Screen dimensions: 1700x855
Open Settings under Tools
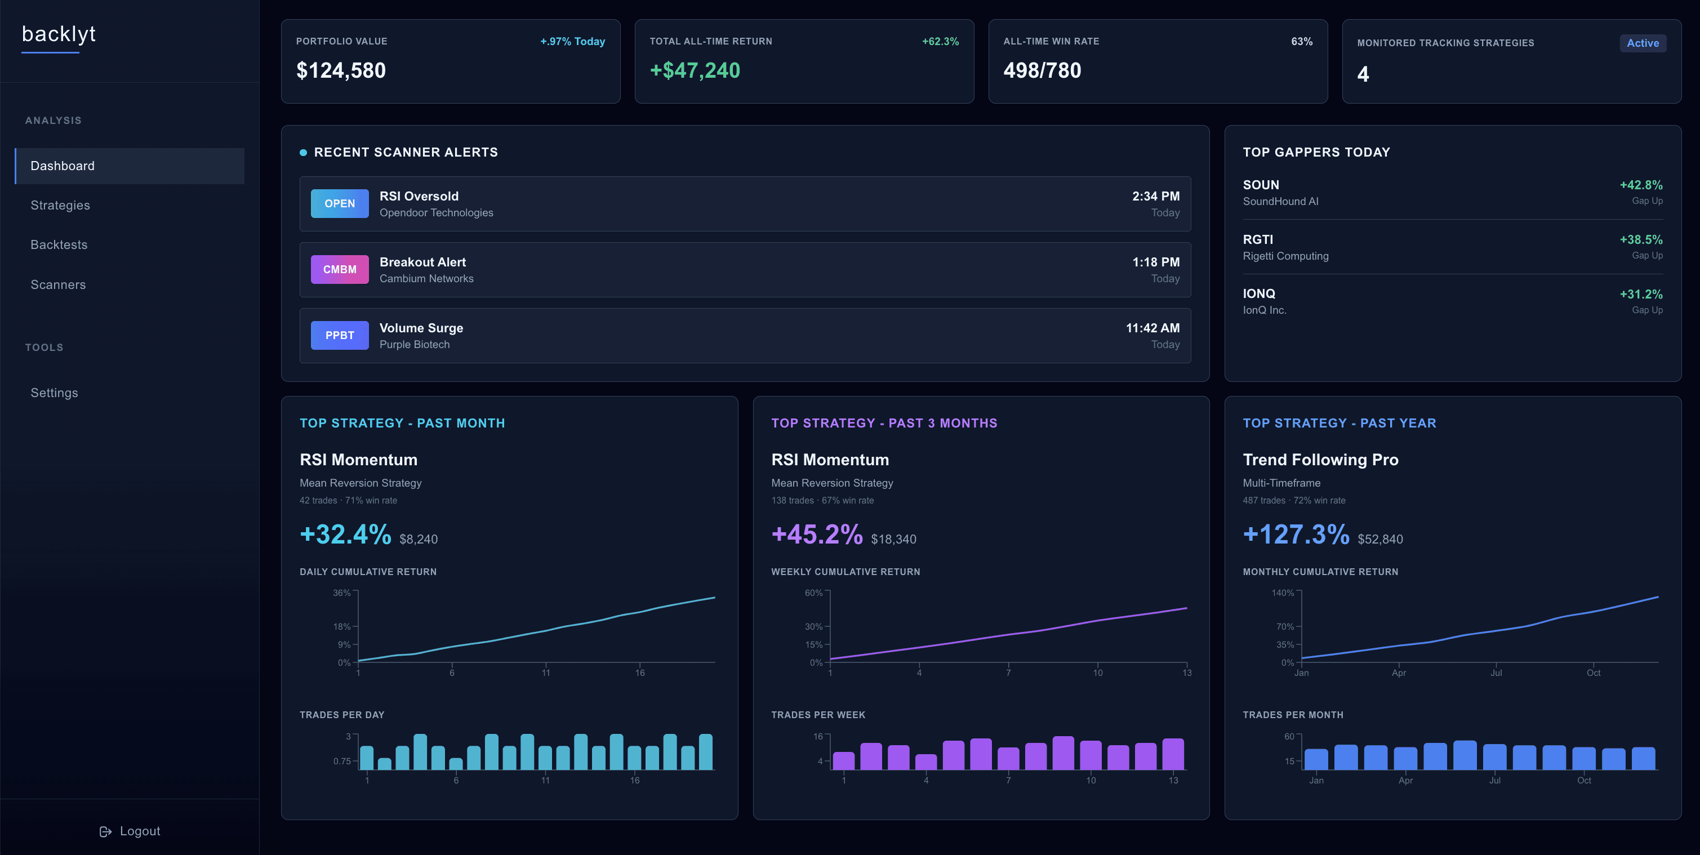coord(54,393)
